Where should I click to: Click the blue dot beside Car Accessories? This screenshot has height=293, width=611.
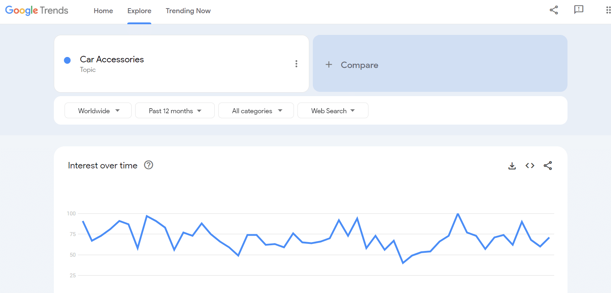(x=67, y=60)
